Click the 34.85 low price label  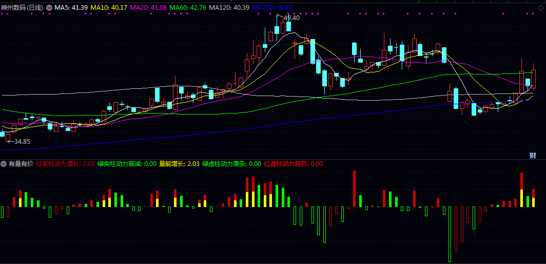pyautogui.click(x=22, y=142)
